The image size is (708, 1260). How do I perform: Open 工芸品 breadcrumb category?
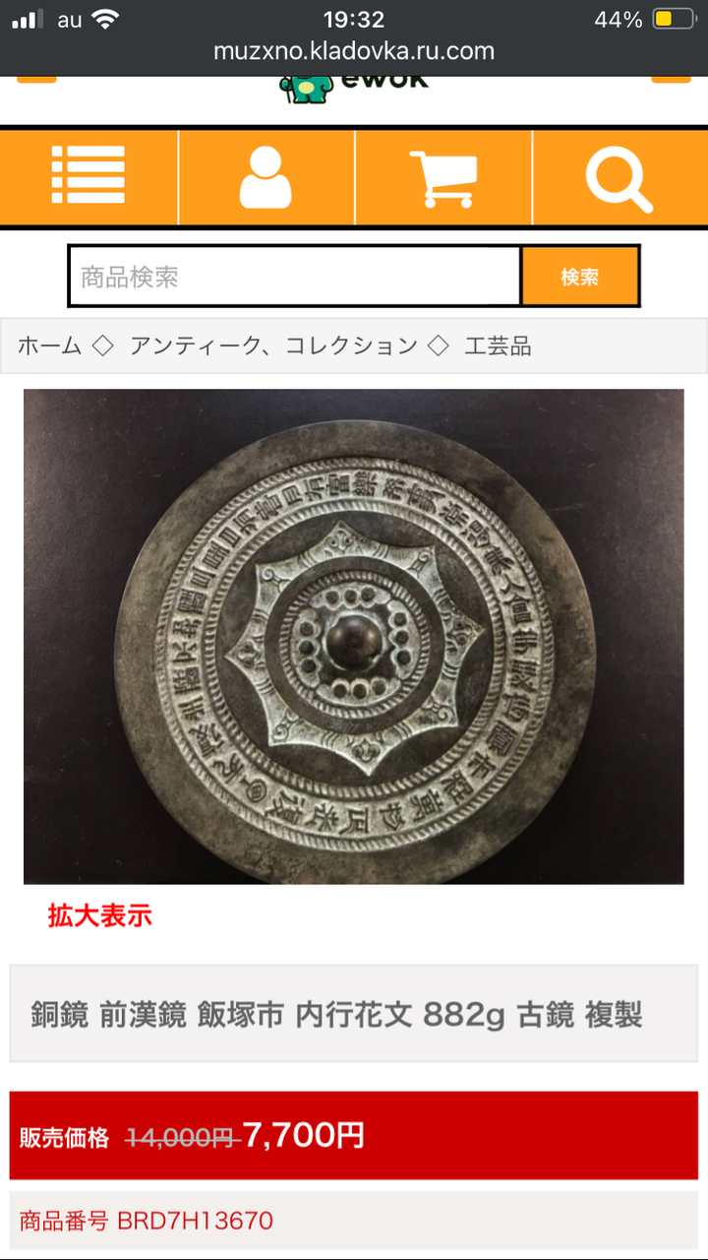pyautogui.click(x=498, y=346)
